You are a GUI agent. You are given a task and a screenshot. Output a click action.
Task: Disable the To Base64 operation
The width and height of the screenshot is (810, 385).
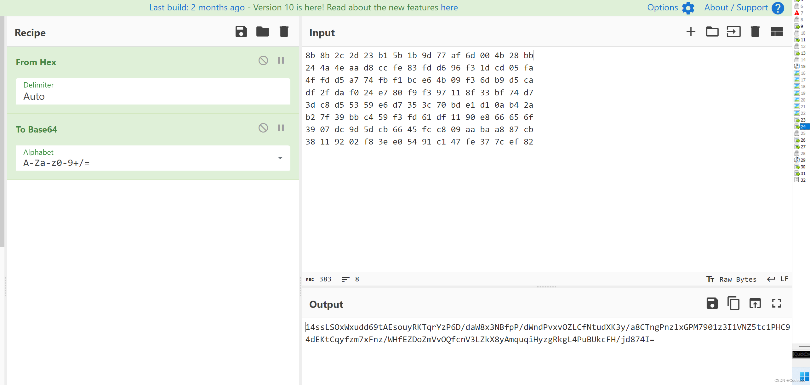263,128
